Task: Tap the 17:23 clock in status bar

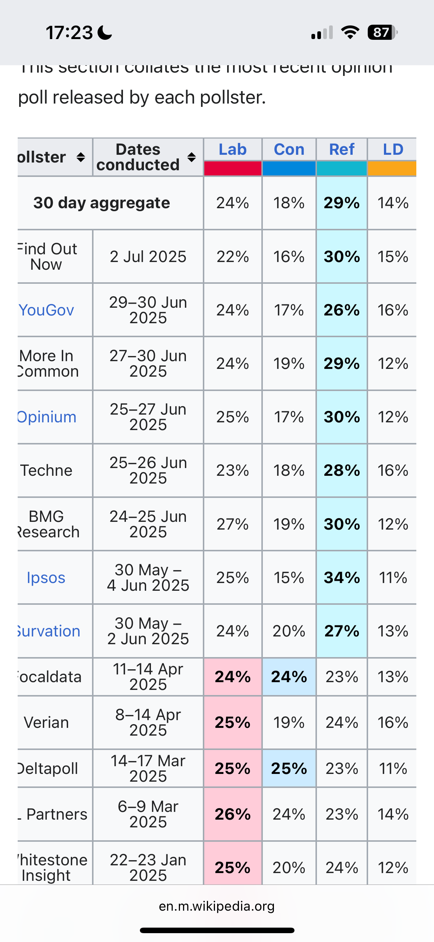Action: coord(69,32)
